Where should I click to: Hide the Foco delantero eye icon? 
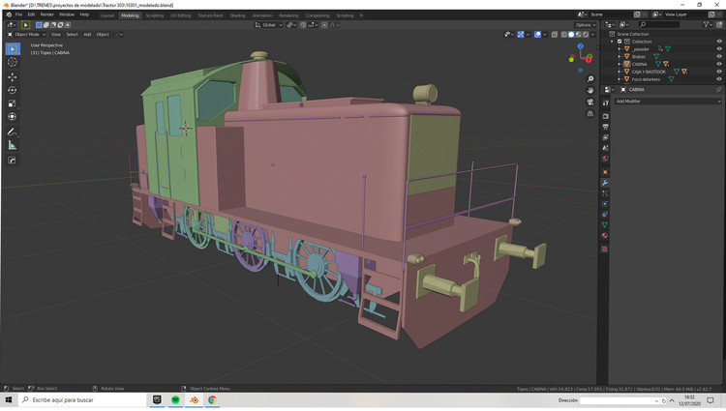coord(719,79)
